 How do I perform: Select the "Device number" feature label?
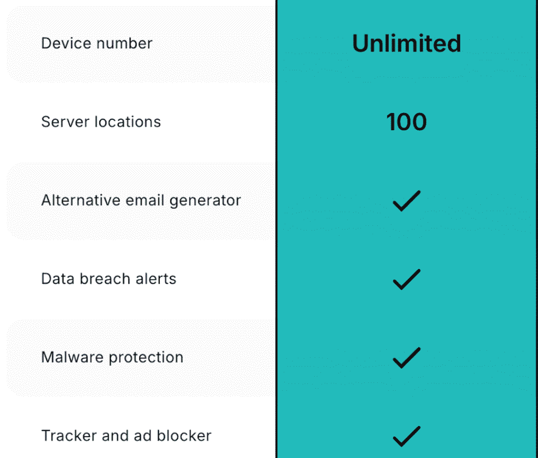pyautogui.click(x=97, y=43)
